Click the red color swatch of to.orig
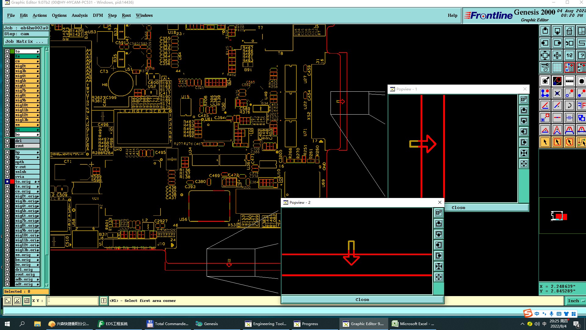 [12, 182]
